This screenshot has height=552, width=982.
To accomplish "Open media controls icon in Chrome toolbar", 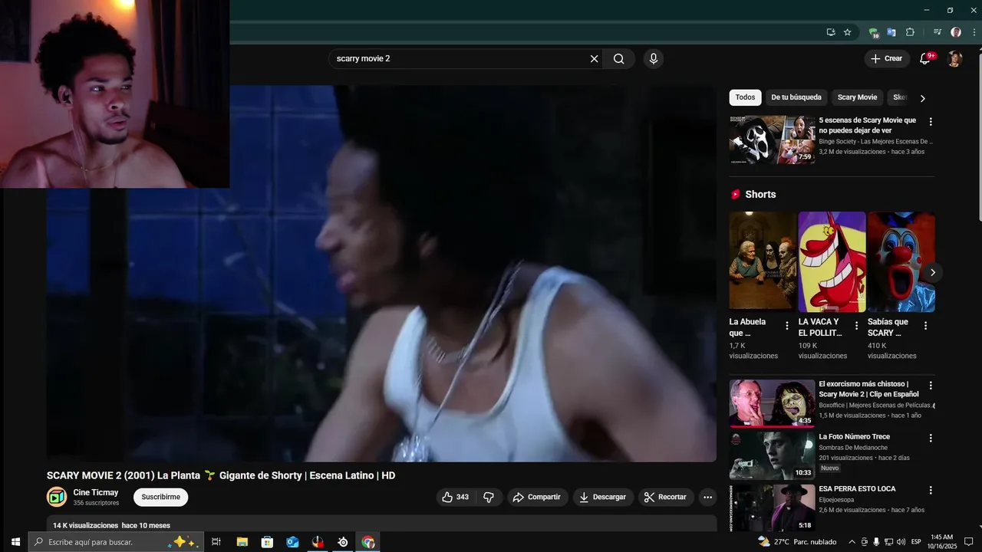I will point(938,32).
